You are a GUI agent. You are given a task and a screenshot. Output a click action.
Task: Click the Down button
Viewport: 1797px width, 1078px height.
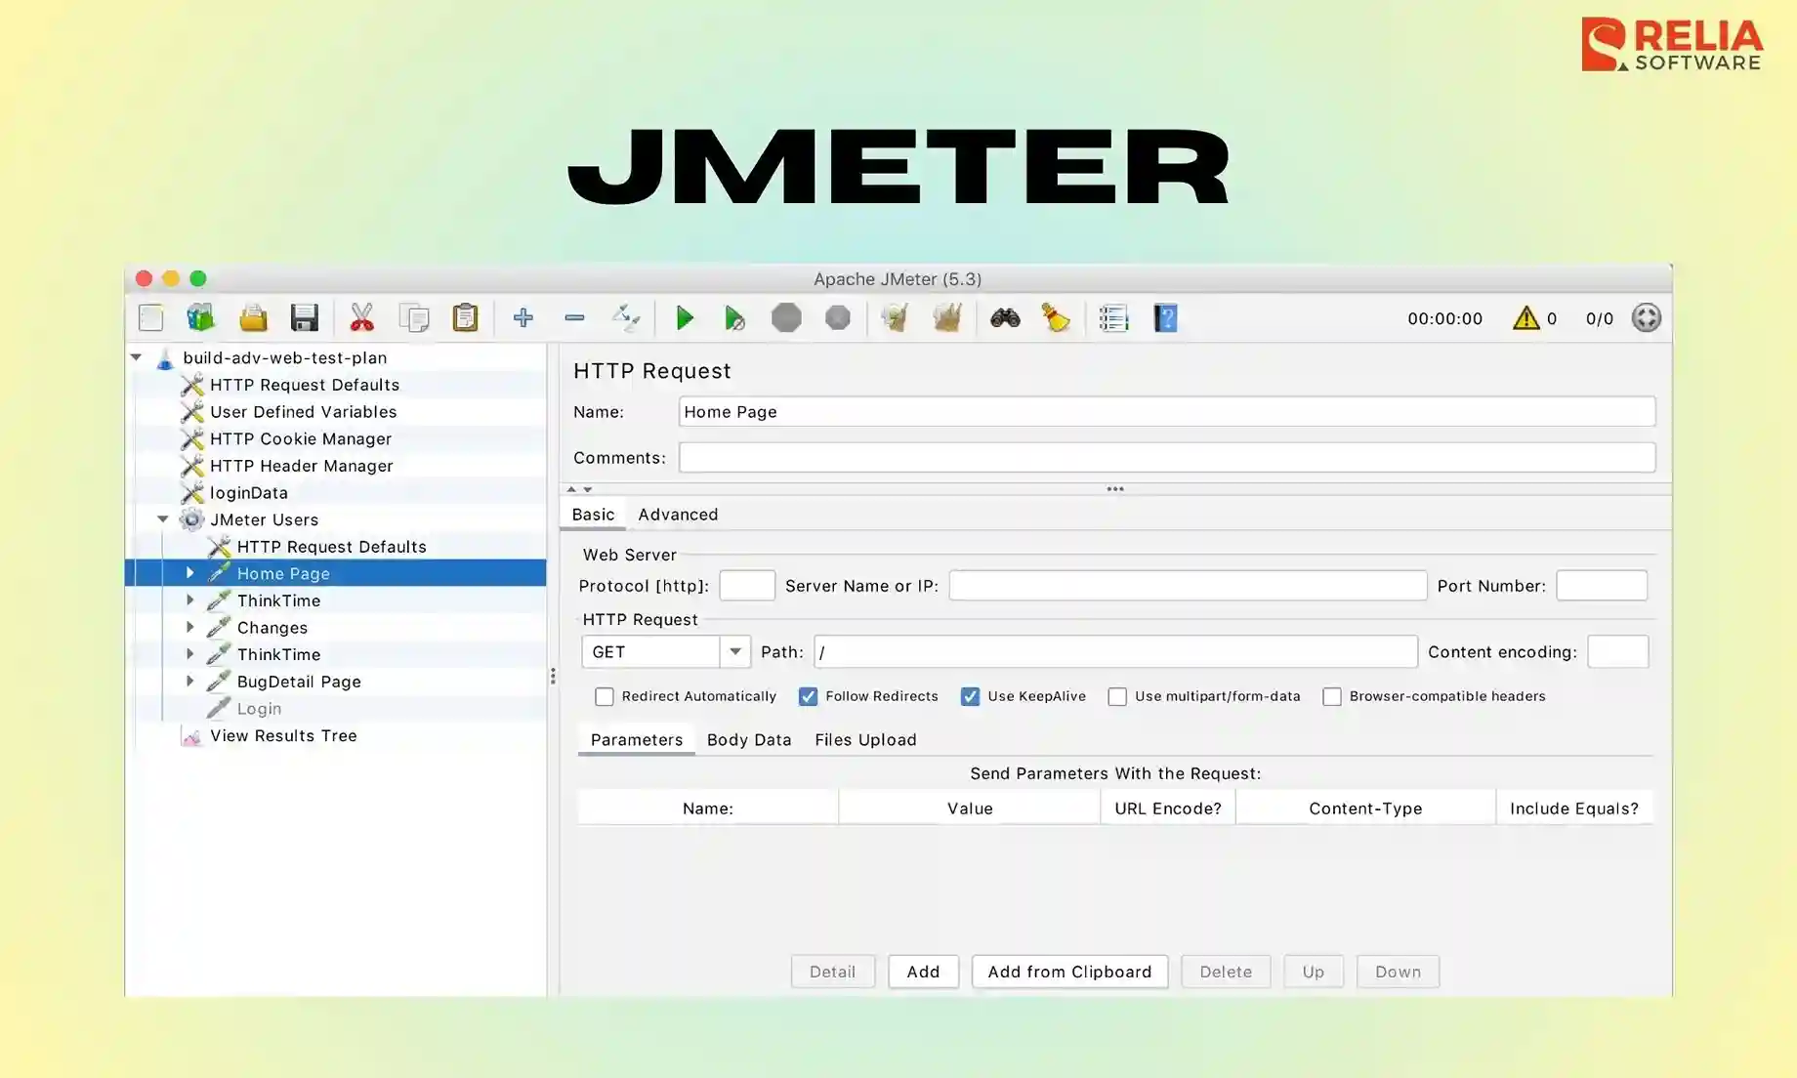[1398, 972]
